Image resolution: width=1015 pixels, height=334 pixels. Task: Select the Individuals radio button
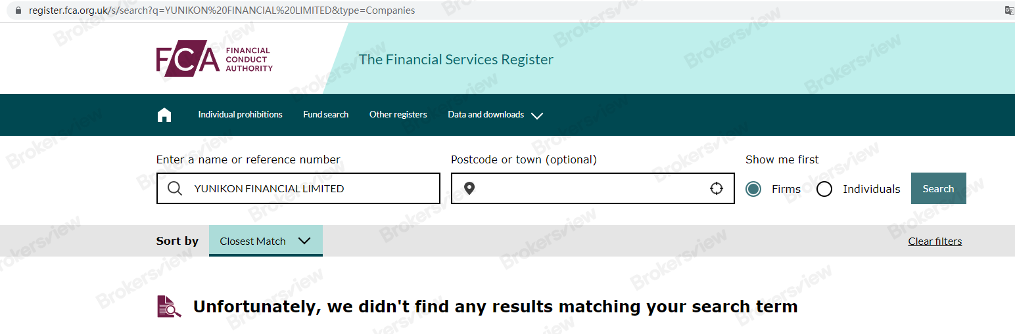(x=824, y=189)
